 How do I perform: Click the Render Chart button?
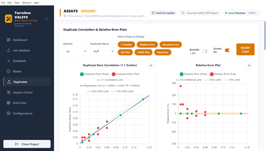click(245, 49)
